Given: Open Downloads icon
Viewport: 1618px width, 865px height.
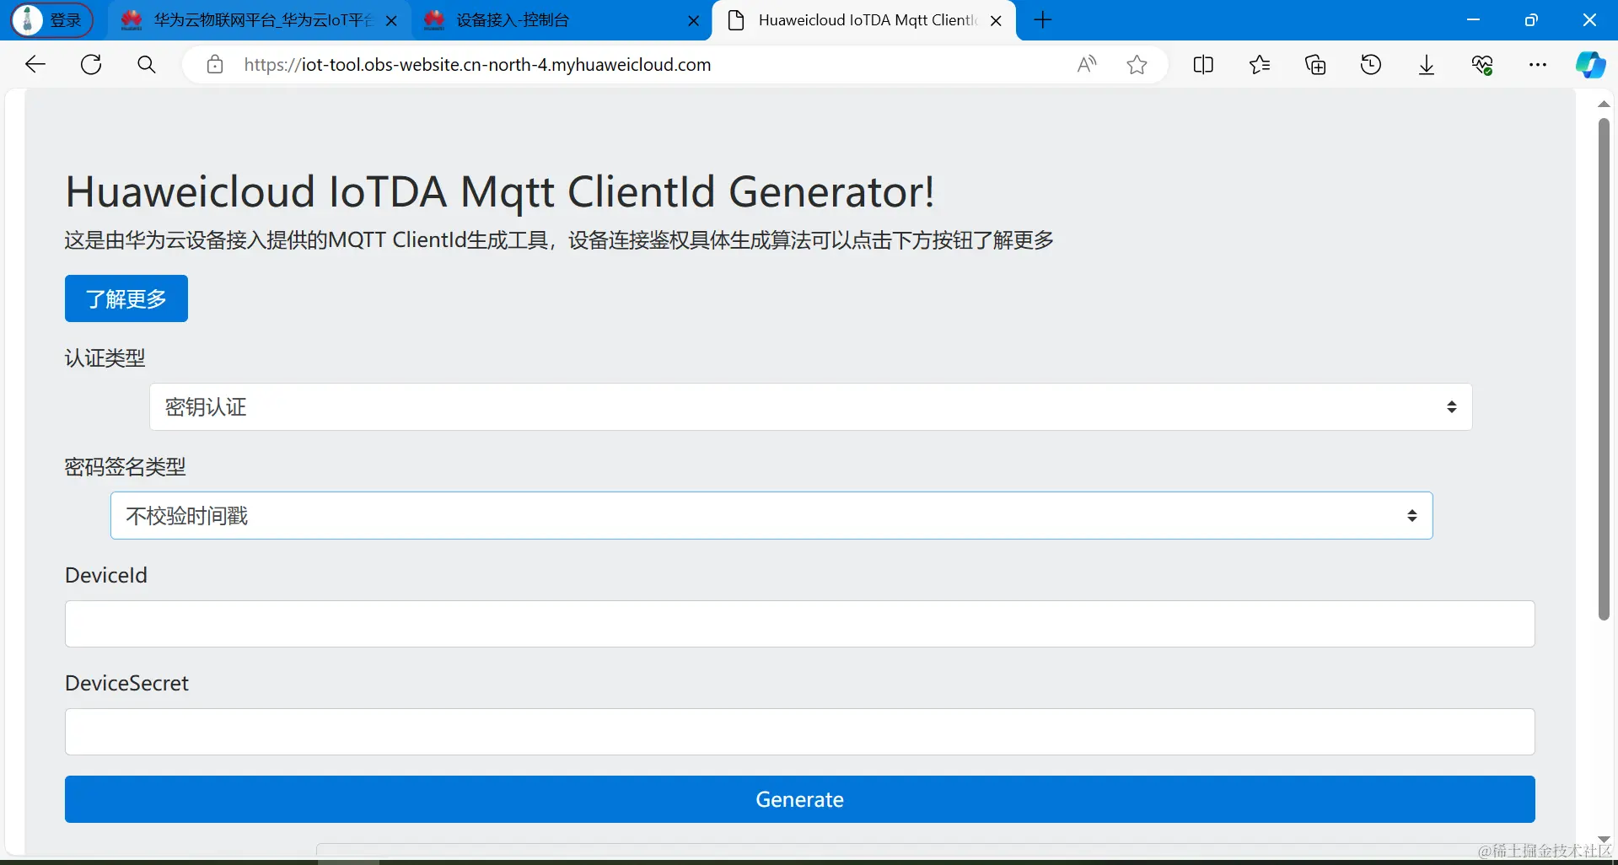Looking at the screenshot, I should point(1427,65).
